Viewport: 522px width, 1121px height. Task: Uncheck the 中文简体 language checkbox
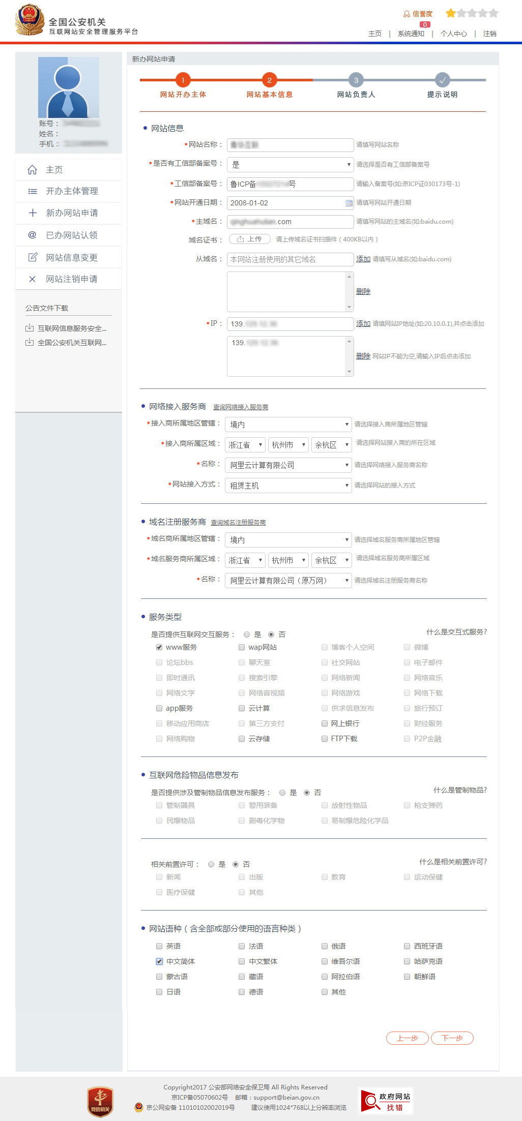click(x=159, y=961)
